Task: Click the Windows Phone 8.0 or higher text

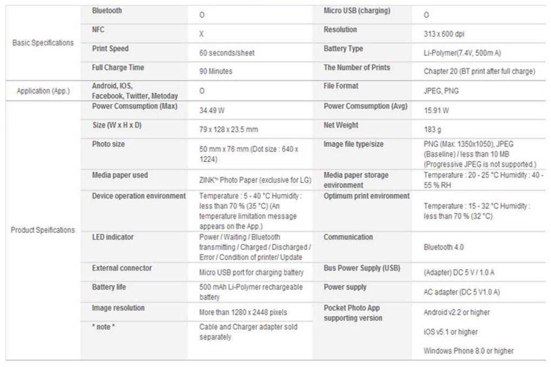Action: coord(468,351)
